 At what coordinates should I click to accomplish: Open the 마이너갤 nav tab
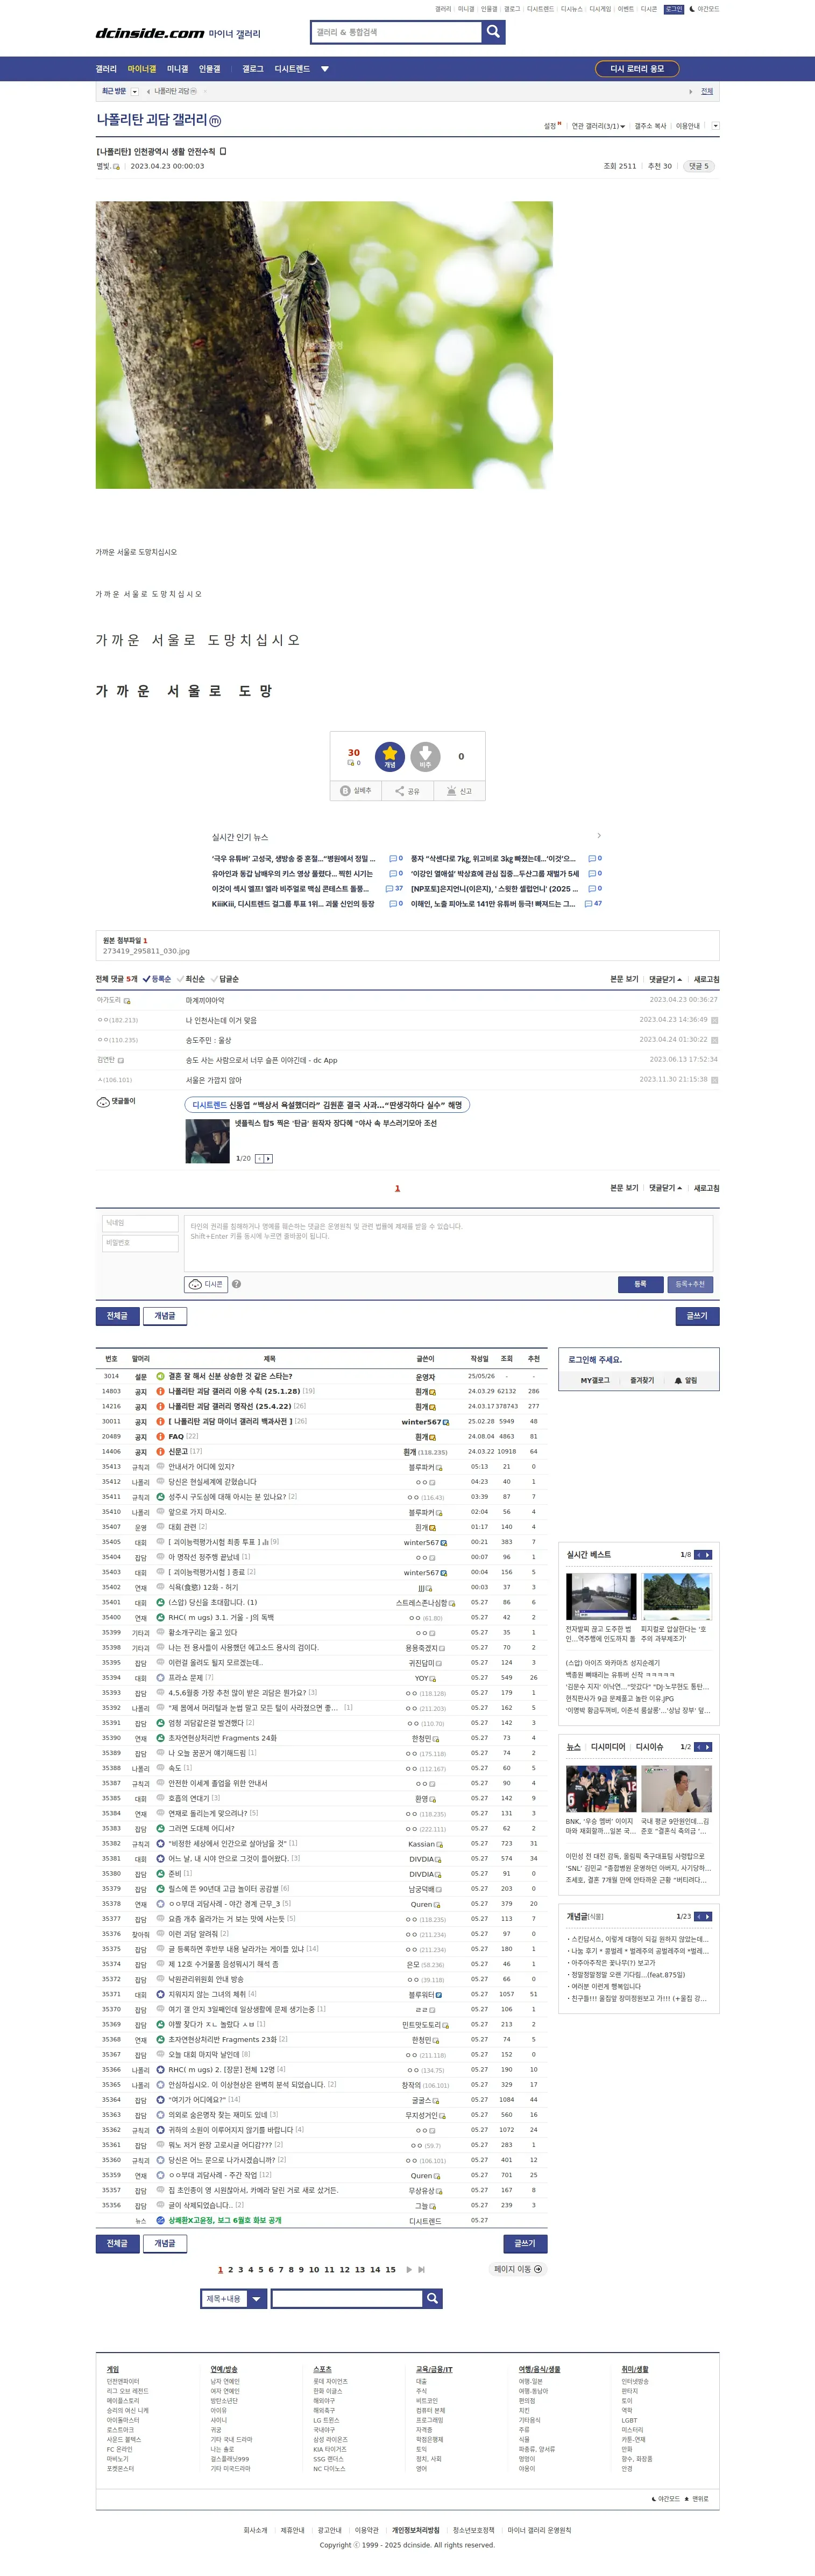pyautogui.click(x=142, y=69)
